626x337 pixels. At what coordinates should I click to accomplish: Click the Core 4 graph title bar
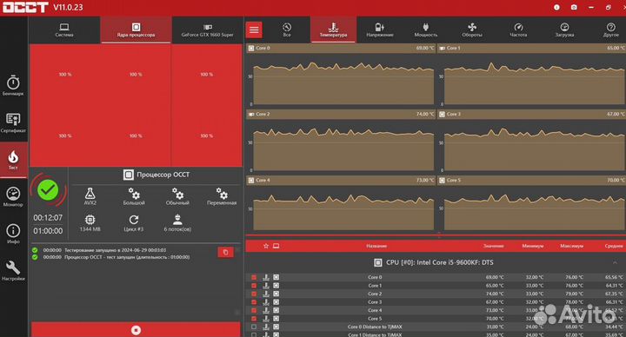click(x=341, y=181)
